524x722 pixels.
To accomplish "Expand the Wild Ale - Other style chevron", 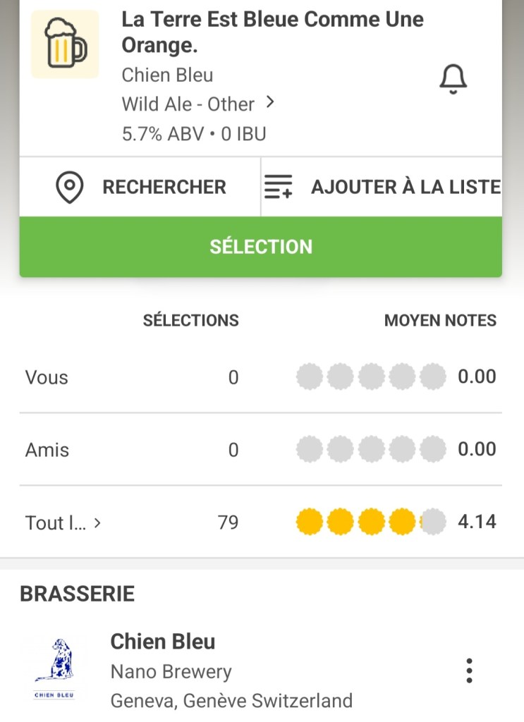I will (269, 103).
